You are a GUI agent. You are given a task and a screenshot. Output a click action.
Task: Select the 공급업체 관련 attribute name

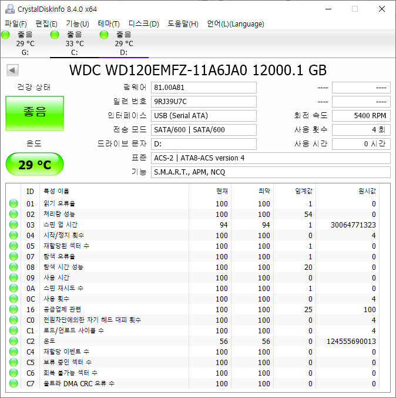[x=62, y=309]
